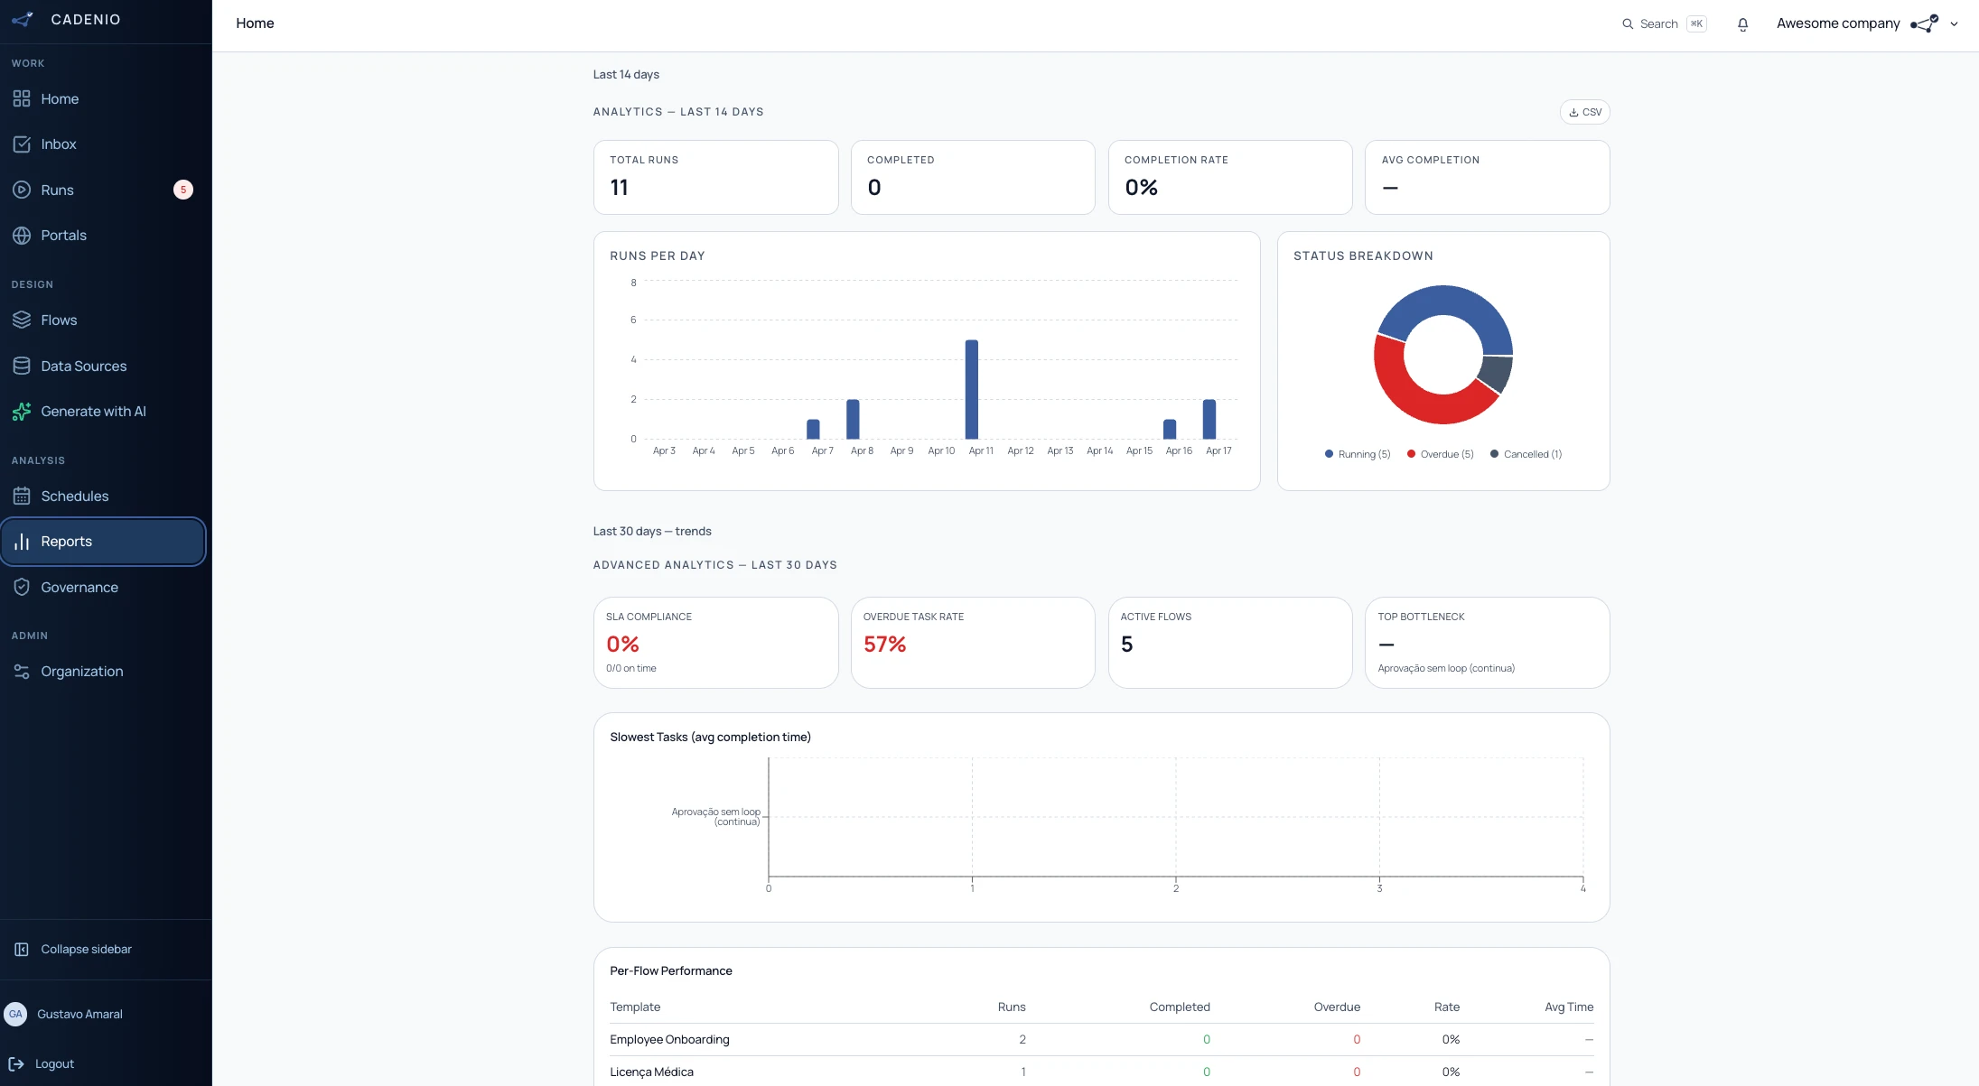This screenshot has height=1086, width=1979.
Task: Click the Governance shield icon
Action: coord(22,587)
